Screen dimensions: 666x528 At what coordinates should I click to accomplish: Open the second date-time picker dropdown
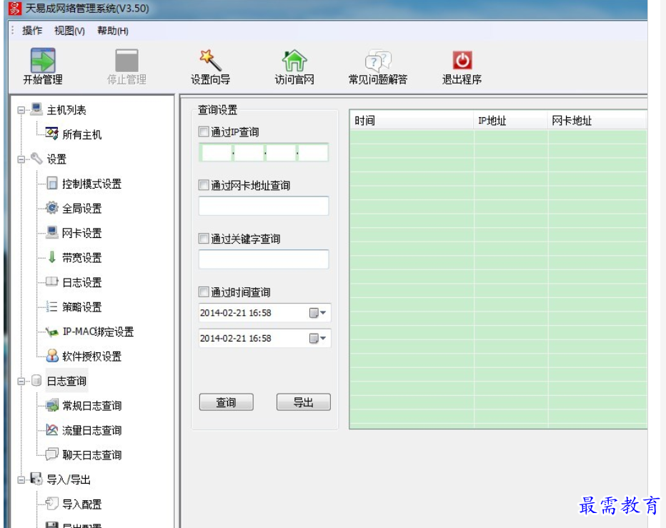coord(317,338)
